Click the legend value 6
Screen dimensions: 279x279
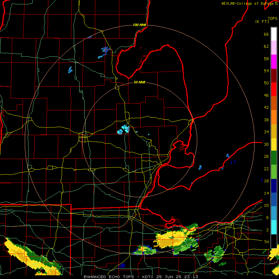point(268,218)
